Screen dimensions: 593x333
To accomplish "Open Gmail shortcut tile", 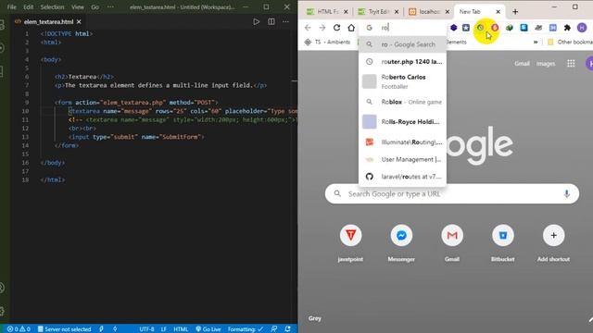I will [x=452, y=242].
